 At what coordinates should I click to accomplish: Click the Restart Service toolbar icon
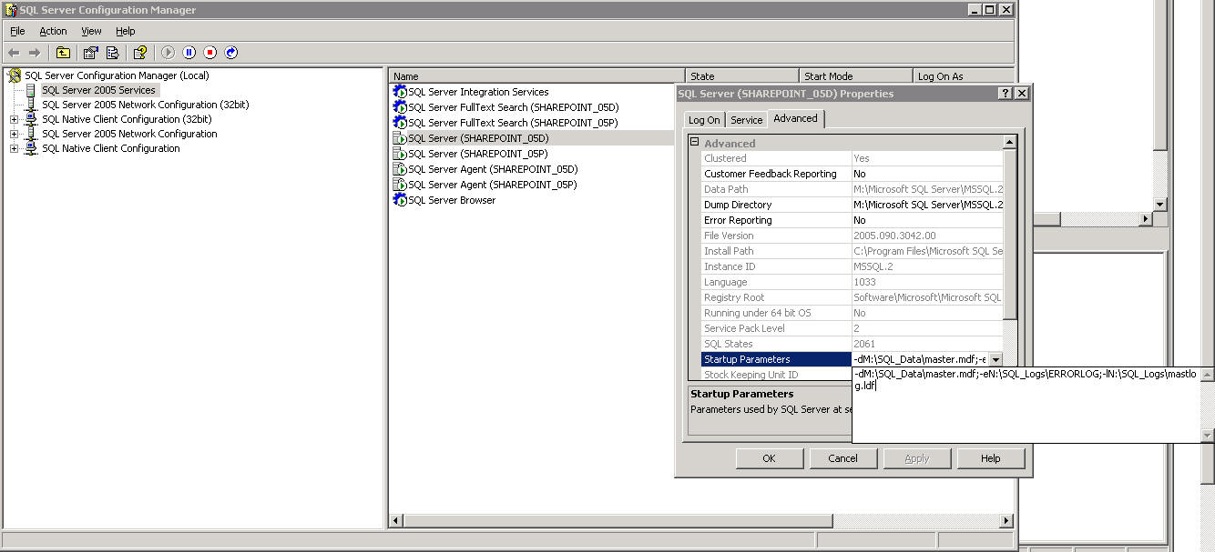coord(231,53)
